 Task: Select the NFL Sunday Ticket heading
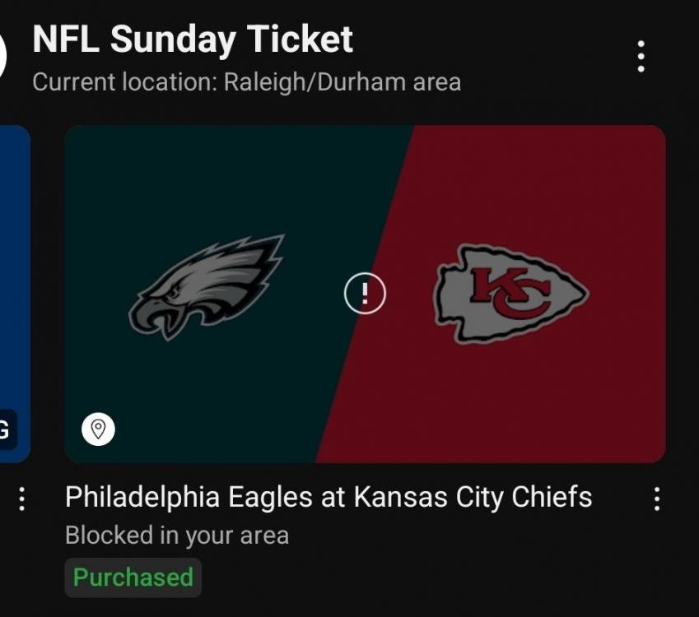coord(193,39)
